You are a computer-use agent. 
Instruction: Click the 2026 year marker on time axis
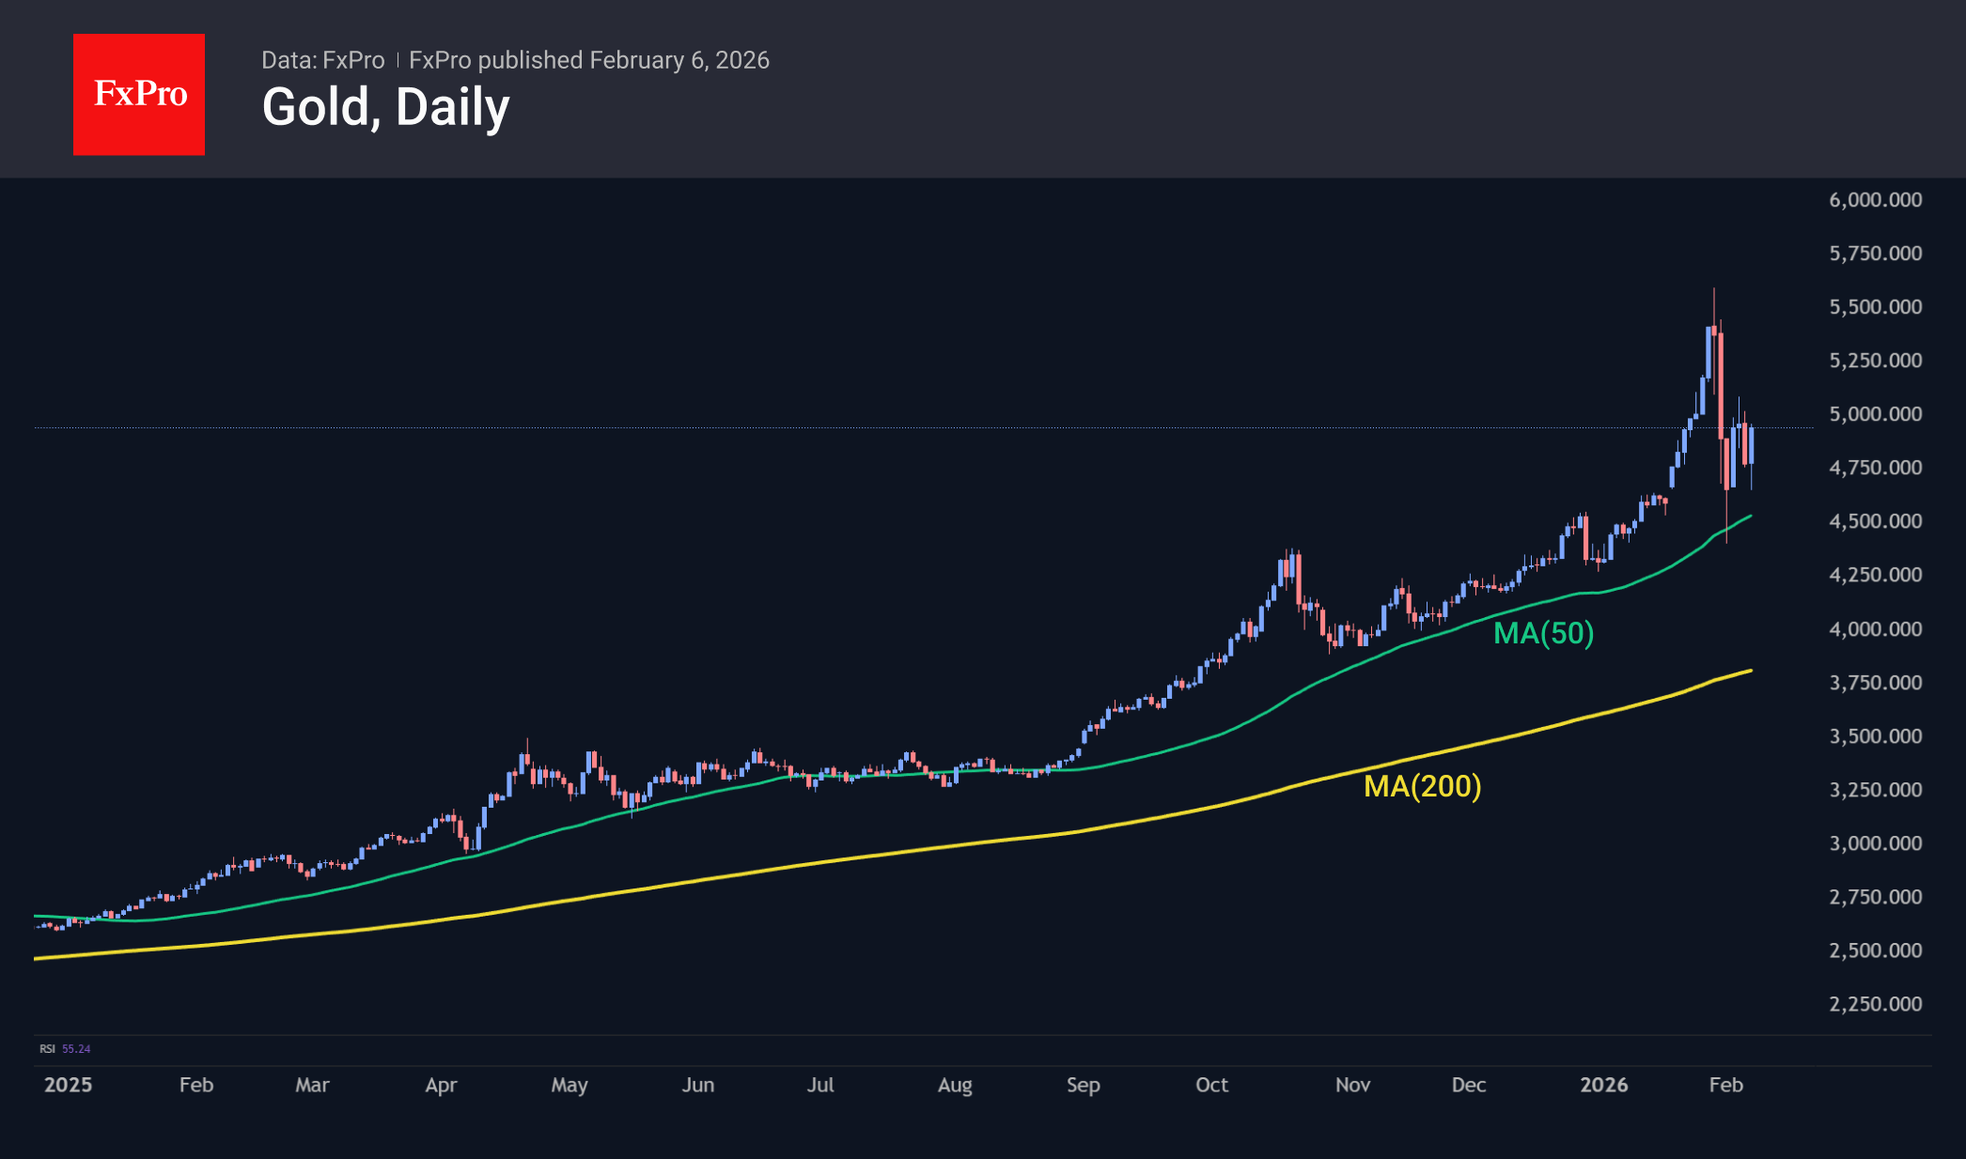pos(1603,1085)
